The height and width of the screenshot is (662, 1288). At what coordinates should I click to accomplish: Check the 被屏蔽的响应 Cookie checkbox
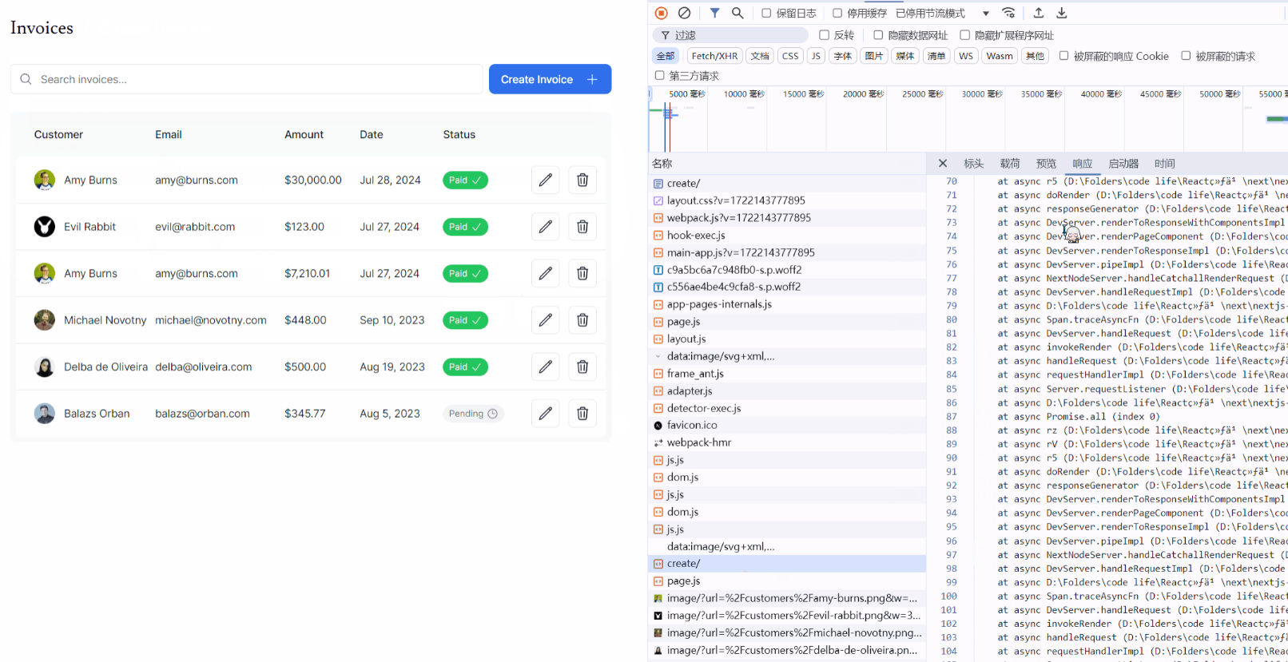pos(1063,56)
